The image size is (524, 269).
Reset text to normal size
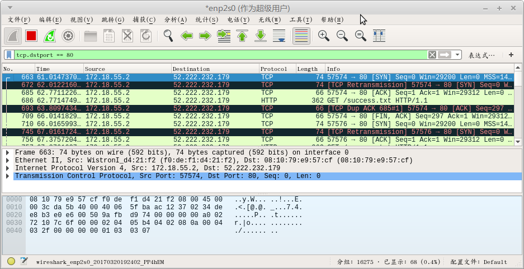coord(361,36)
